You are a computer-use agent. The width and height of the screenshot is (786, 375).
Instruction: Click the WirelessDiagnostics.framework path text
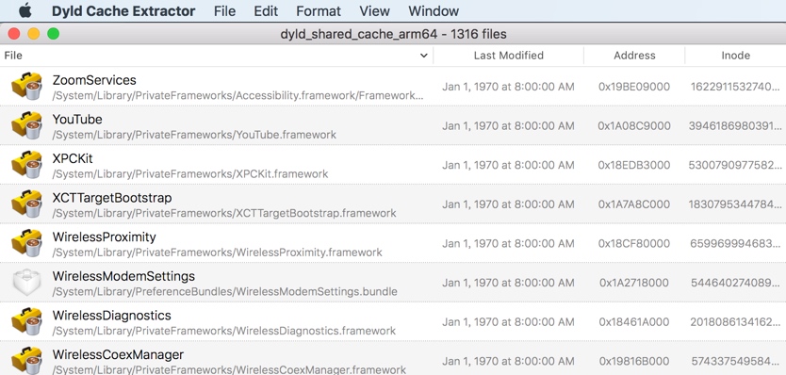(224, 331)
